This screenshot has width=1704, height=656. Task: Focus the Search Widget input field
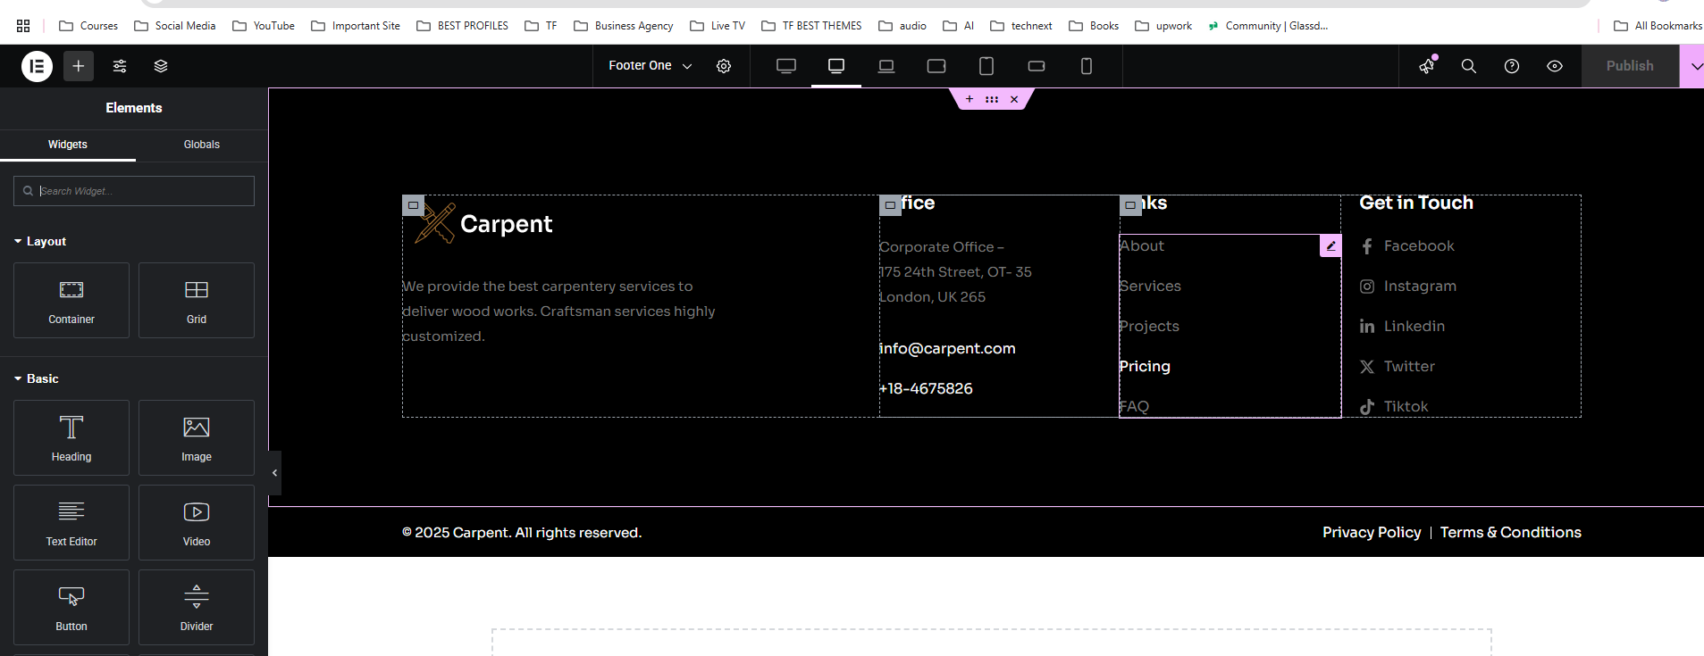click(x=134, y=191)
